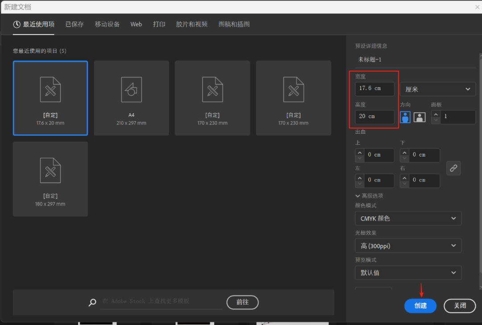Select portrait orientation icon
Viewport: 482px width, 325px height.
405,117
